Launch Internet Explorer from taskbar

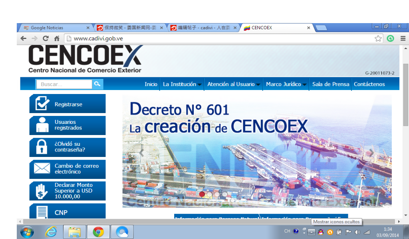click(51, 231)
